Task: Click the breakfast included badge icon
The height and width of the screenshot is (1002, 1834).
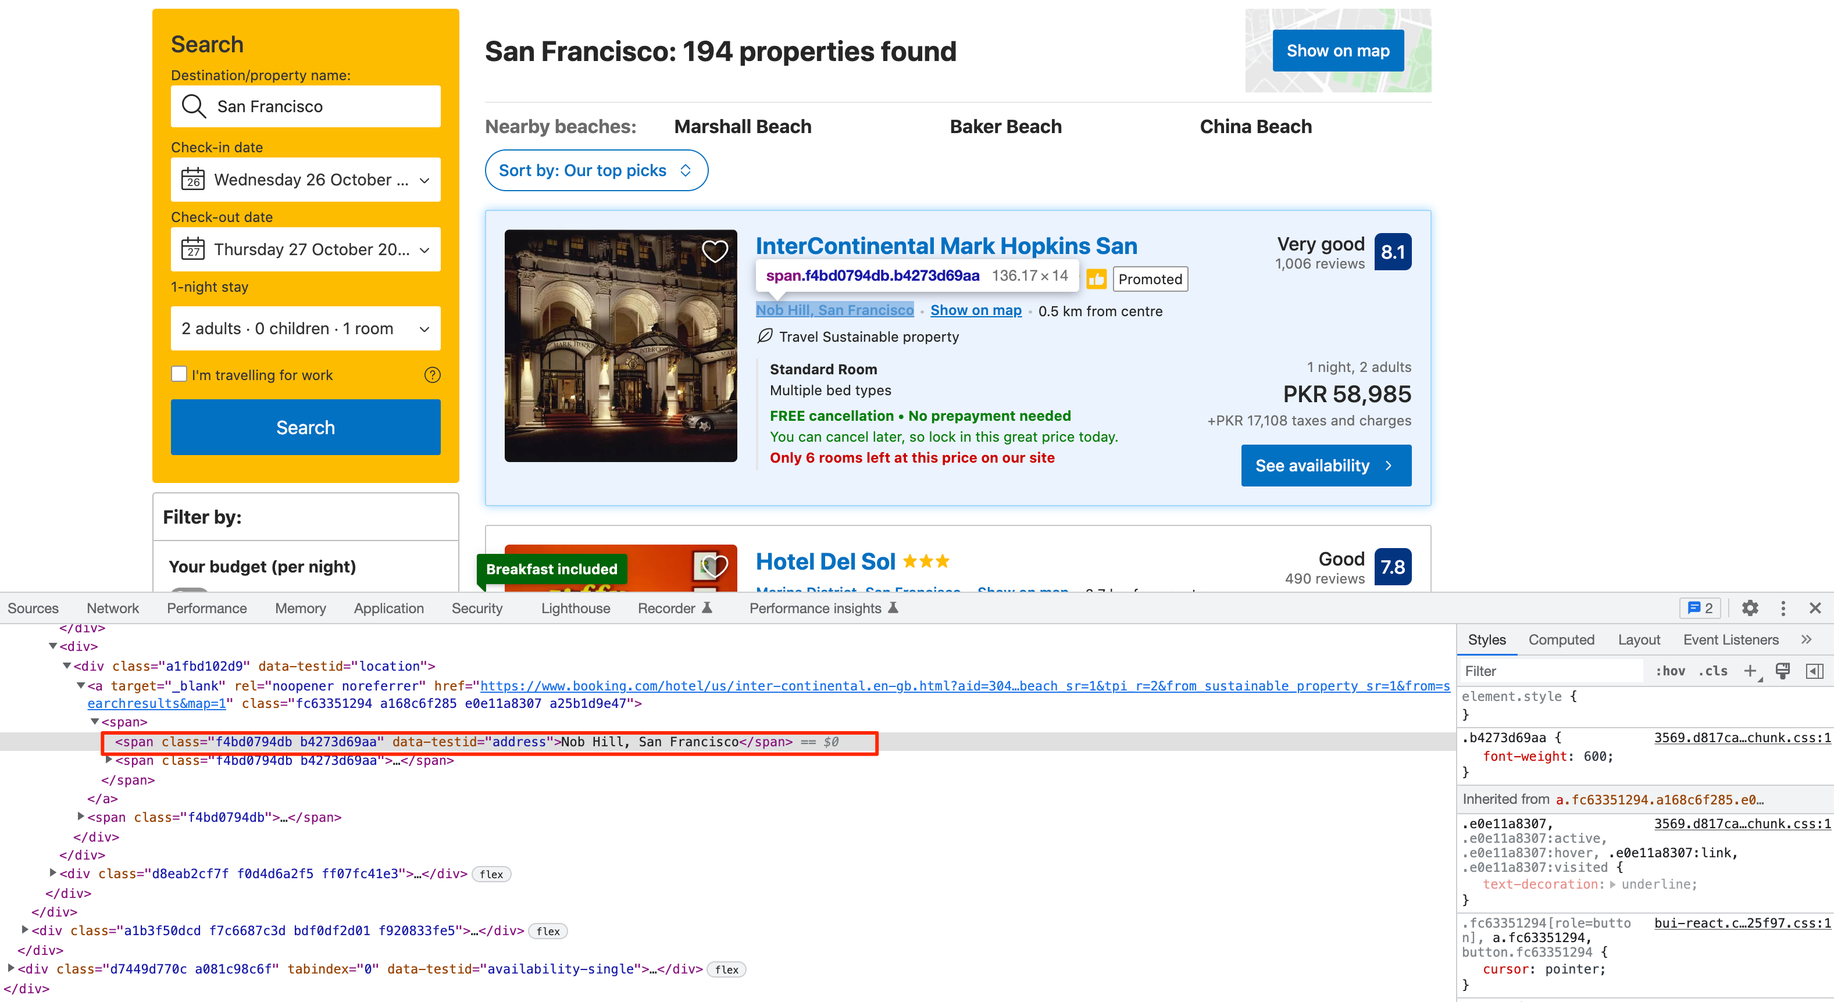Action: click(x=552, y=568)
